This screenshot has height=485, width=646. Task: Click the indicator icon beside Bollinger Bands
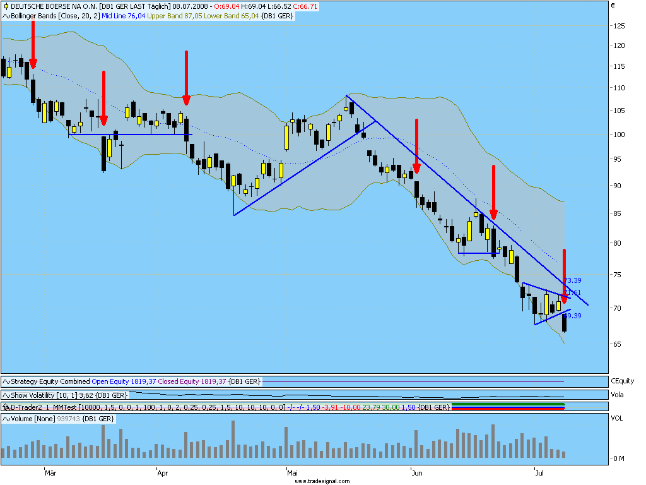(x=6, y=16)
